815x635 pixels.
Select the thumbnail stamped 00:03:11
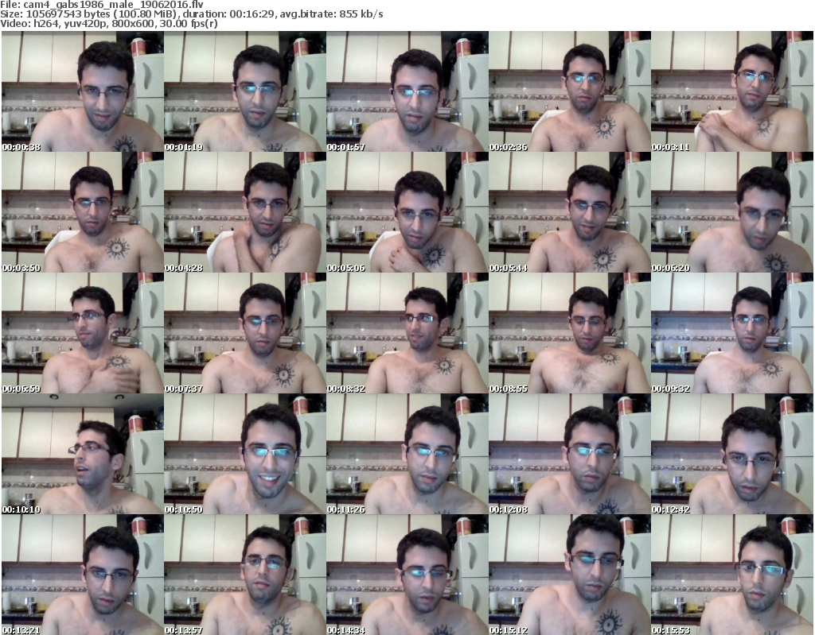[x=732, y=91]
